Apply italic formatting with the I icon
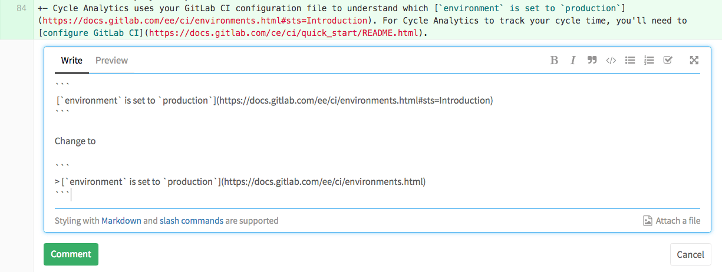 pyautogui.click(x=573, y=60)
